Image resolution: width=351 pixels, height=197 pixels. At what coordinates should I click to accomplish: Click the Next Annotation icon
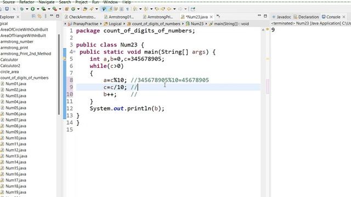[135, 9]
